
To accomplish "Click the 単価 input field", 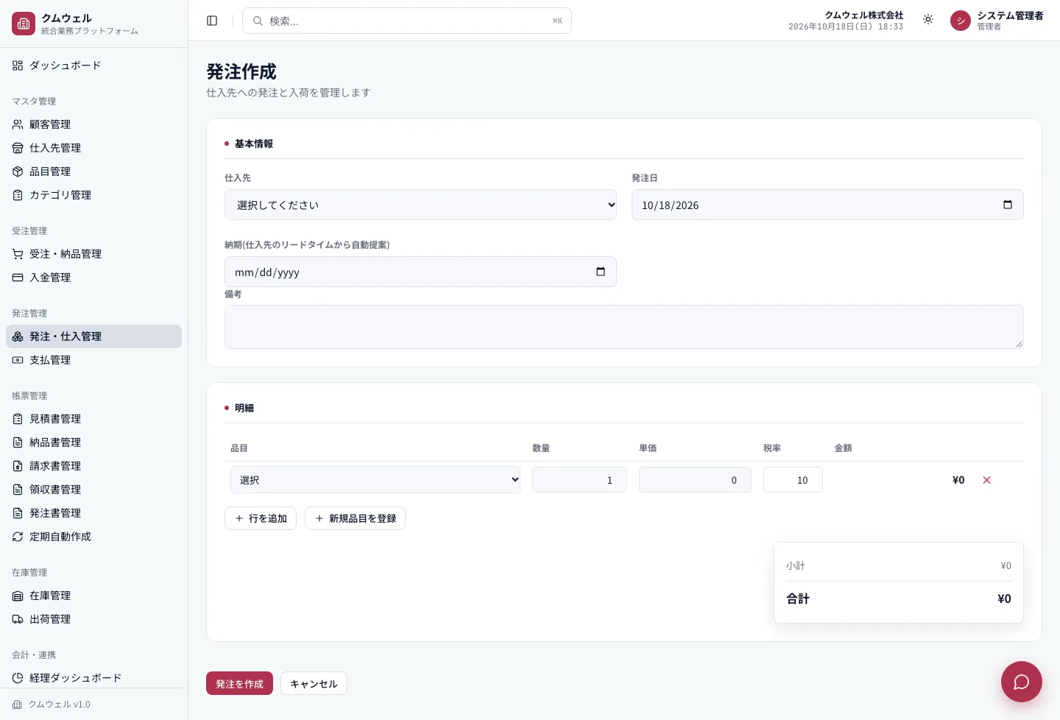I will (695, 480).
